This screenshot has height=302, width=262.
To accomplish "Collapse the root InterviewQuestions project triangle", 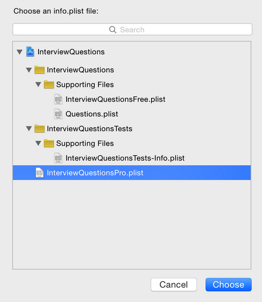I will click(20, 52).
